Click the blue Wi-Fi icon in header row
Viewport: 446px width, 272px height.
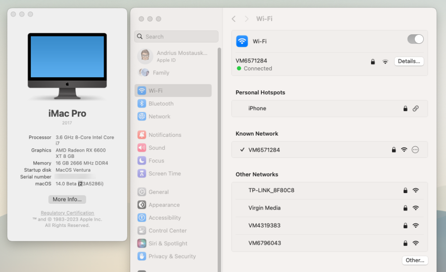pos(242,41)
